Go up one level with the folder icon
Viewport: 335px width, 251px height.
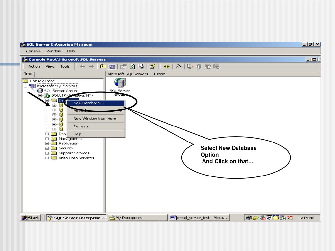(103, 67)
